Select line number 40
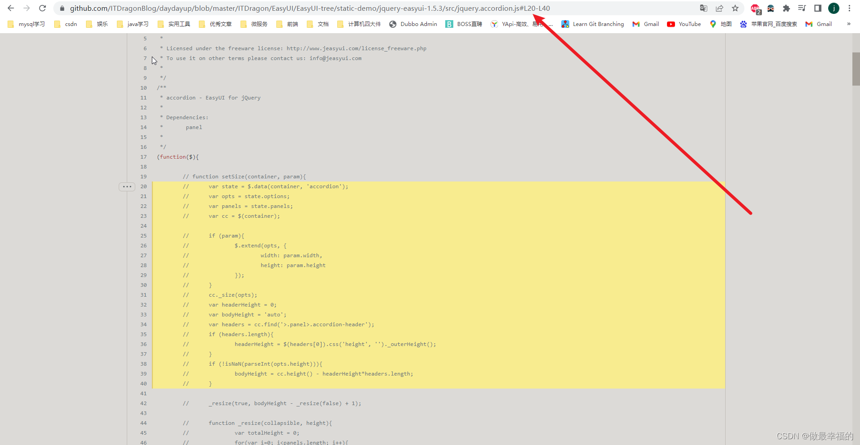This screenshot has height=445, width=860. [x=143, y=384]
